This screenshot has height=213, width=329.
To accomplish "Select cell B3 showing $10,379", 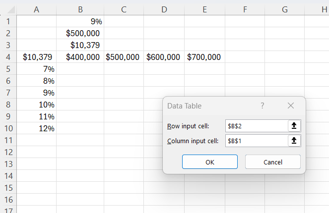I will coord(80,45).
